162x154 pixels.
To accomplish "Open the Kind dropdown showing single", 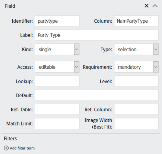I will pos(57,49).
